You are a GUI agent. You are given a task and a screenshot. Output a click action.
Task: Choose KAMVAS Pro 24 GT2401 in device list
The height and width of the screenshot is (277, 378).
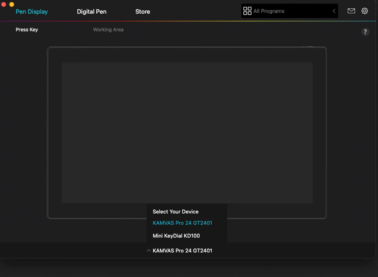click(x=182, y=223)
